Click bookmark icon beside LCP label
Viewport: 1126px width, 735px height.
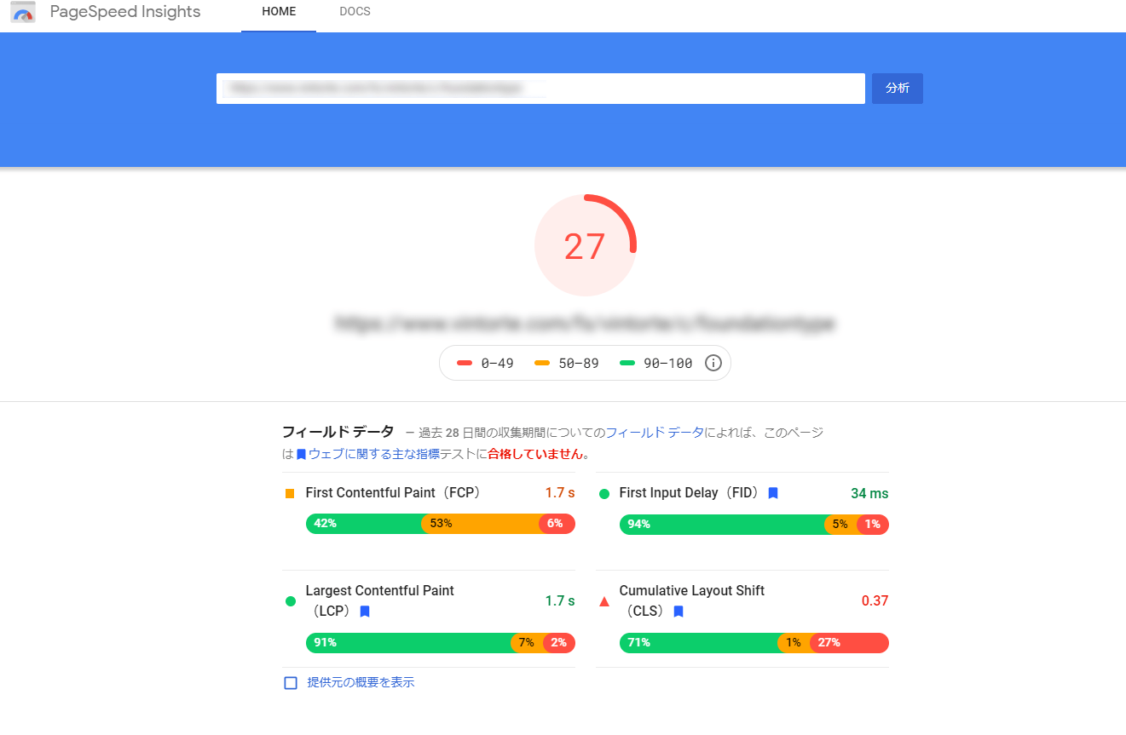click(365, 612)
